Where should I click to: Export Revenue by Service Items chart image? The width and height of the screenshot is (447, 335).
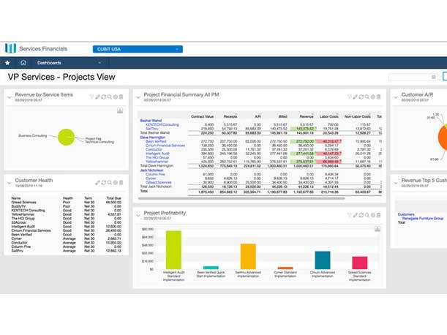(x=120, y=110)
